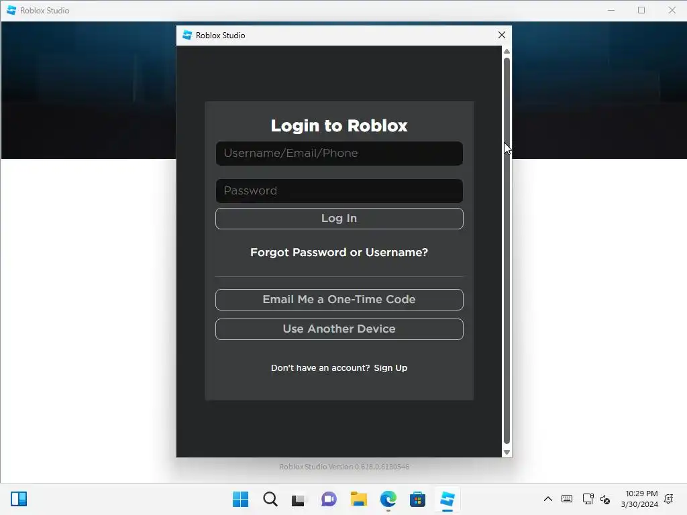Click the scrollbar down arrow in dialog
This screenshot has width=687, height=515.
click(x=507, y=453)
